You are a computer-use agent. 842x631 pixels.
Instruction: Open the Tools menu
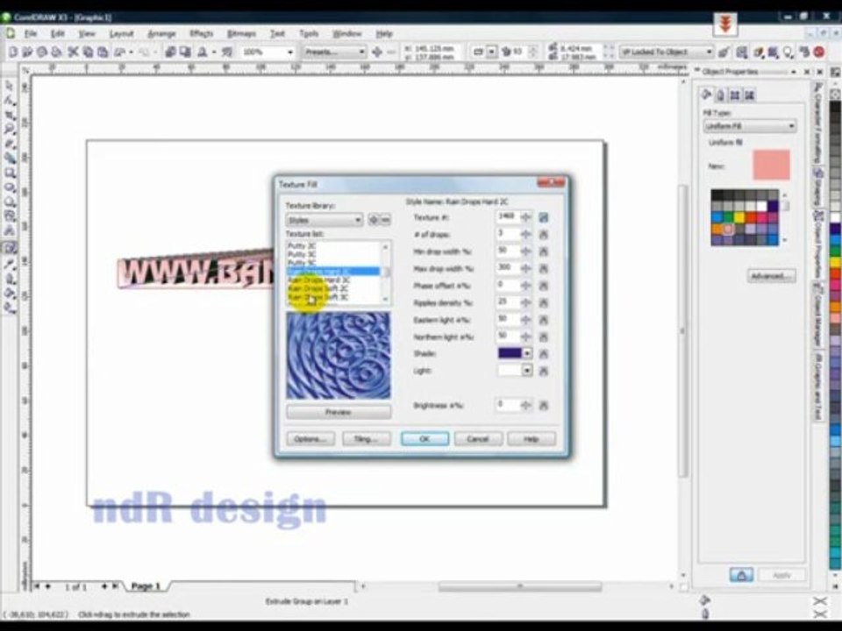(x=308, y=33)
